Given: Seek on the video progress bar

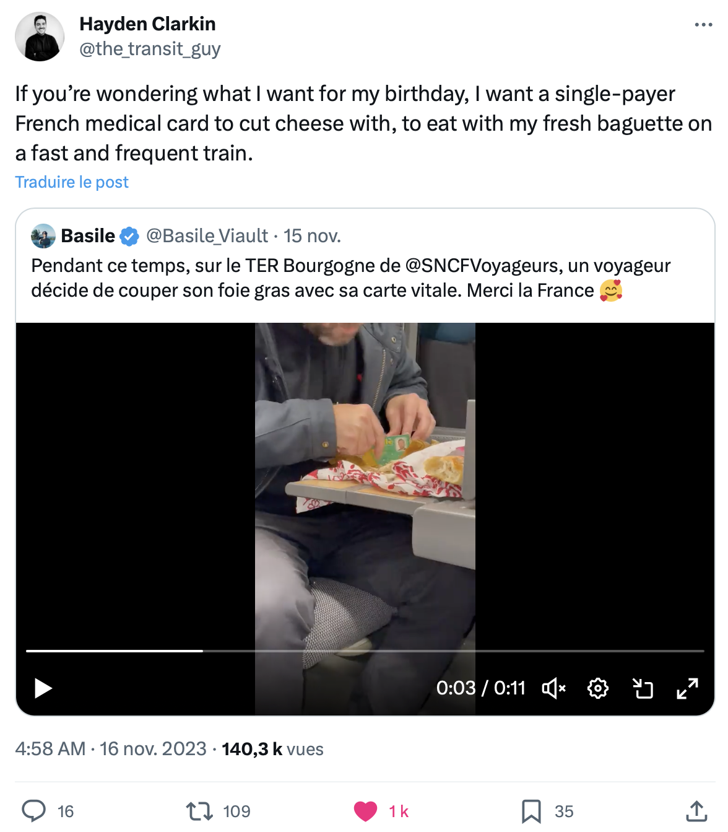Looking at the screenshot, I should (365, 651).
